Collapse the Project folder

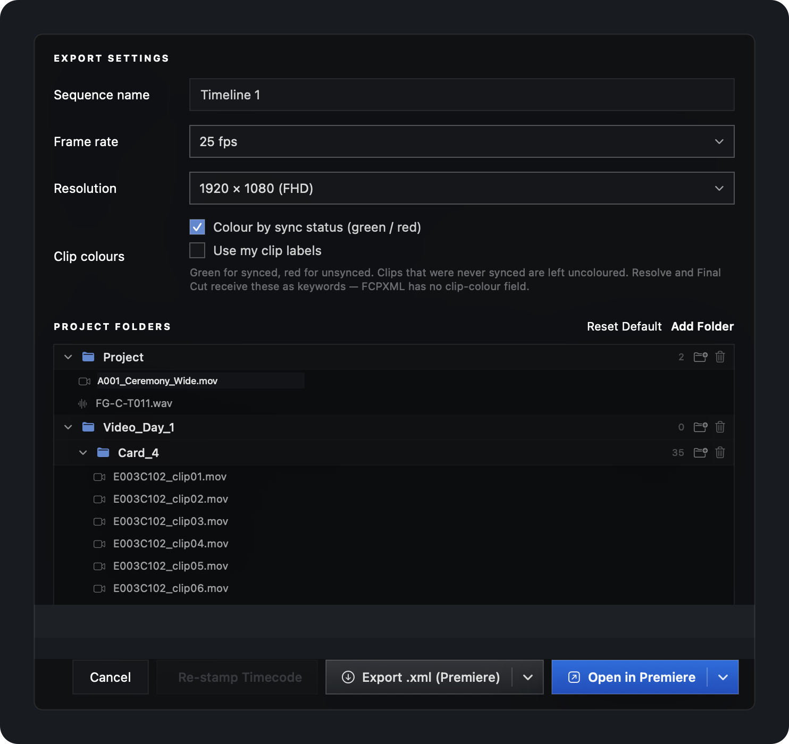[68, 357]
